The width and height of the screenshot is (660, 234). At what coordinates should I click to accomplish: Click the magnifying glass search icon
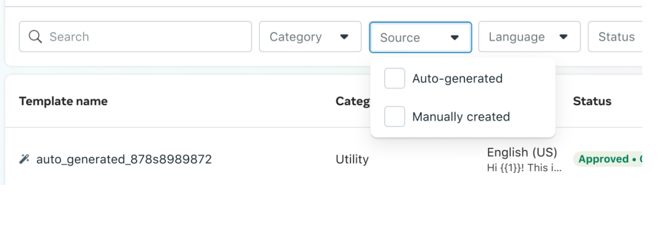coord(35,37)
